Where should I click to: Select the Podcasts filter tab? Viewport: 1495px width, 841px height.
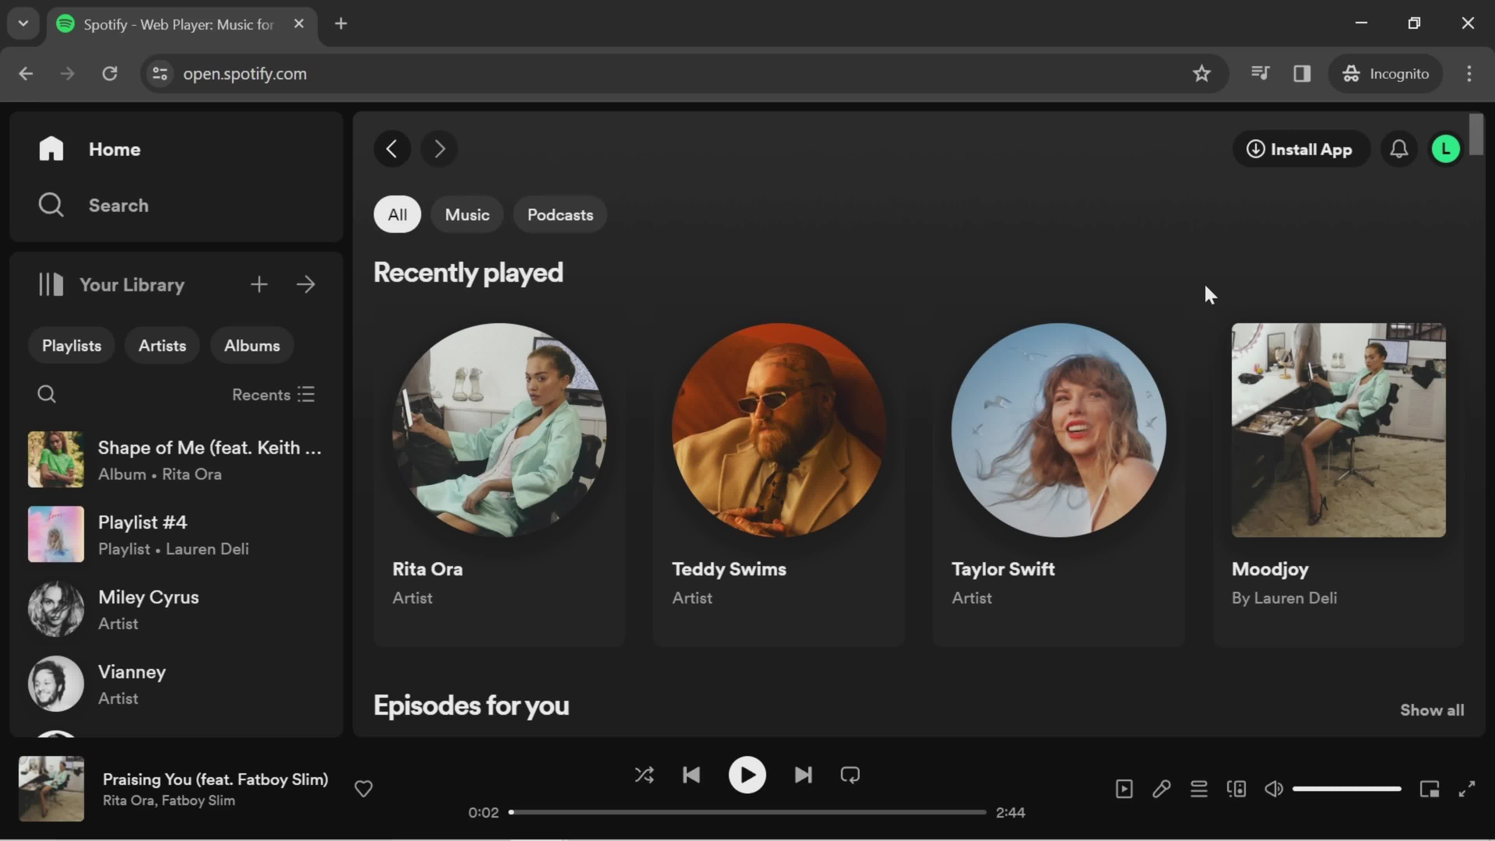tap(559, 215)
